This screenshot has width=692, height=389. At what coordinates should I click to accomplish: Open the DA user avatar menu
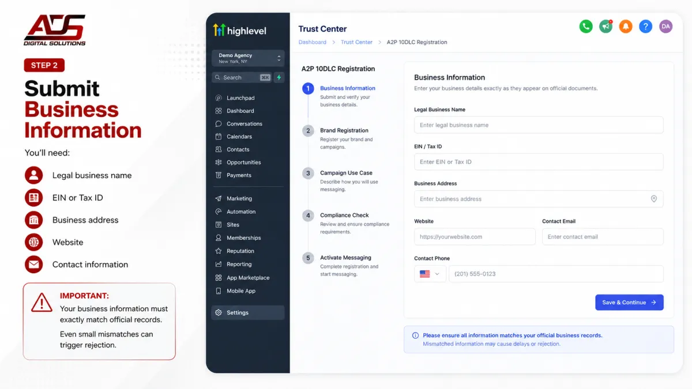click(665, 27)
